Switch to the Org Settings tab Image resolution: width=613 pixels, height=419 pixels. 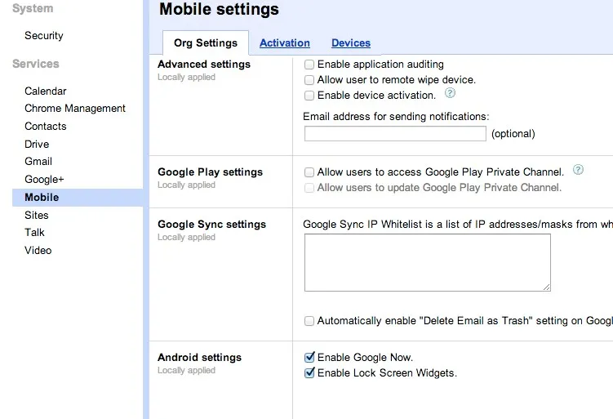pyautogui.click(x=206, y=42)
